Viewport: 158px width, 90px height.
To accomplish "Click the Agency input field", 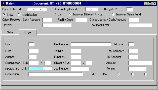I will click(x=32, y=57).
